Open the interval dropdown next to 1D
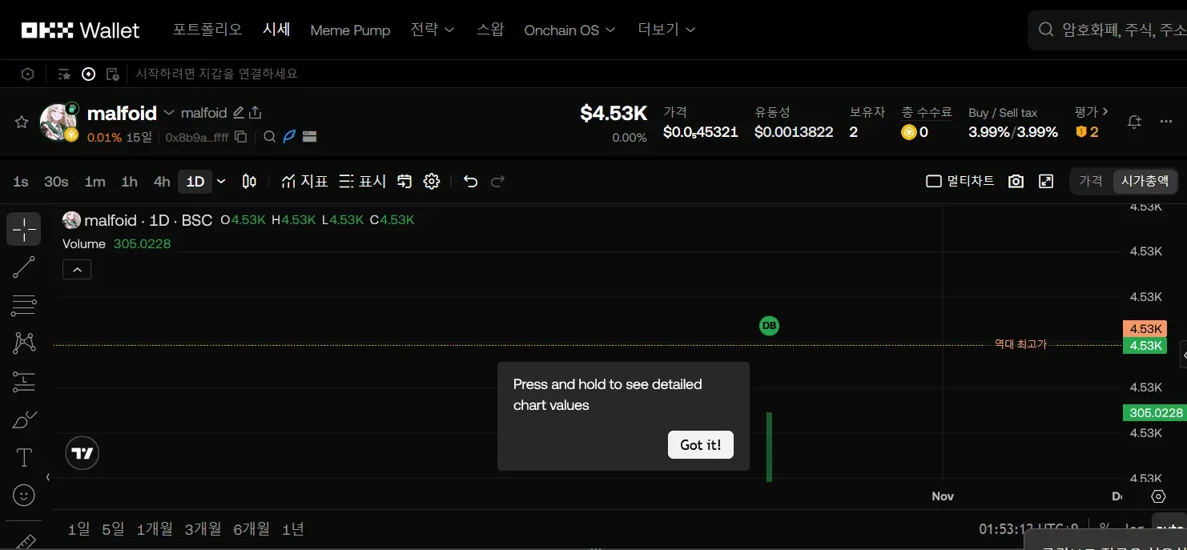1187x550 pixels. [222, 182]
